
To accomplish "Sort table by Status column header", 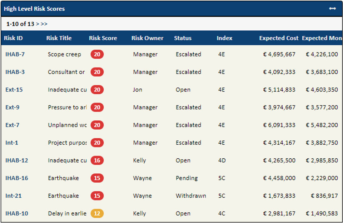I will pyautogui.click(x=183, y=38).
